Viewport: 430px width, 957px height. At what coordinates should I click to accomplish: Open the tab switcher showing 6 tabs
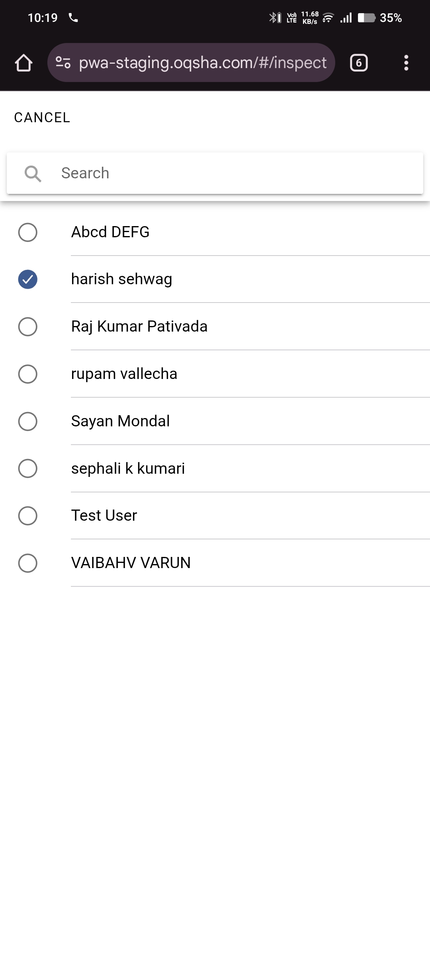tap(358, 63)
